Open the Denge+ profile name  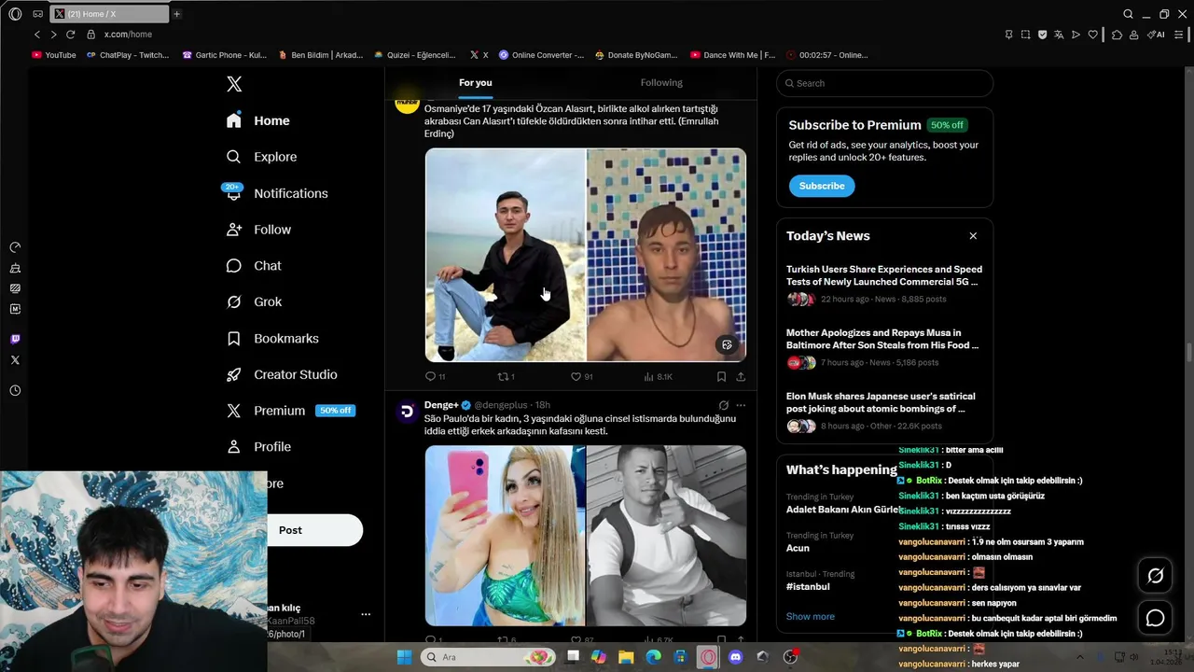pyautogui.click(x=441, y=405)
